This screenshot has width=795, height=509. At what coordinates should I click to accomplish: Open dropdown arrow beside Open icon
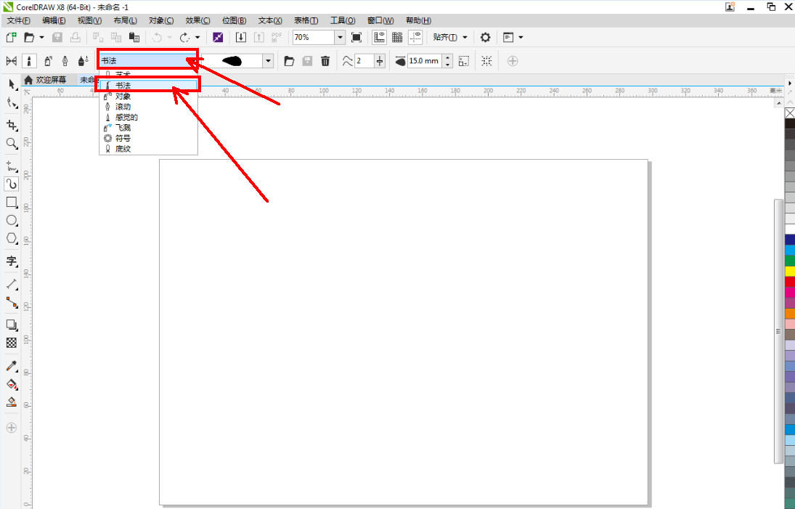[41, 37]
